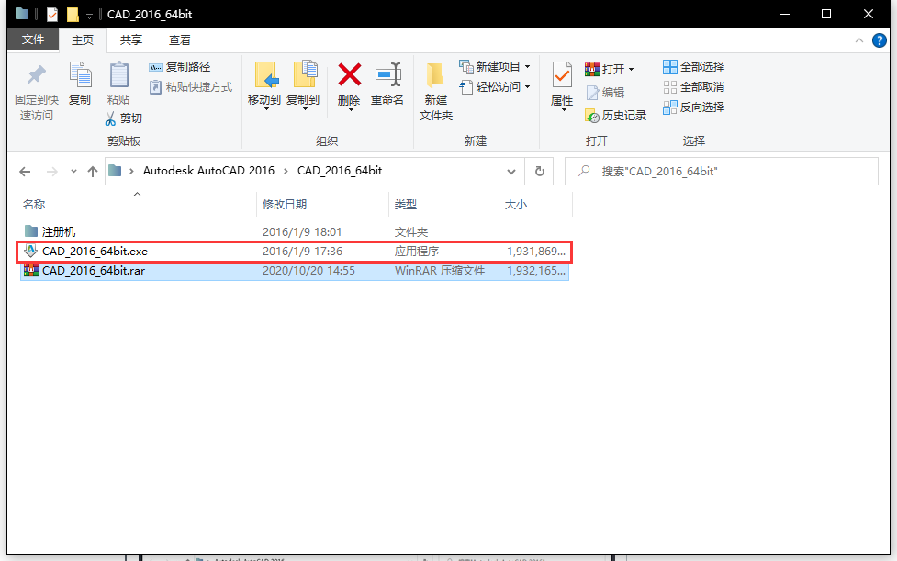The height and width of the screenshot is (561, 897).
Task: Click the Invert Selection button
Action: pyautogui.click(x=694, y=107)
